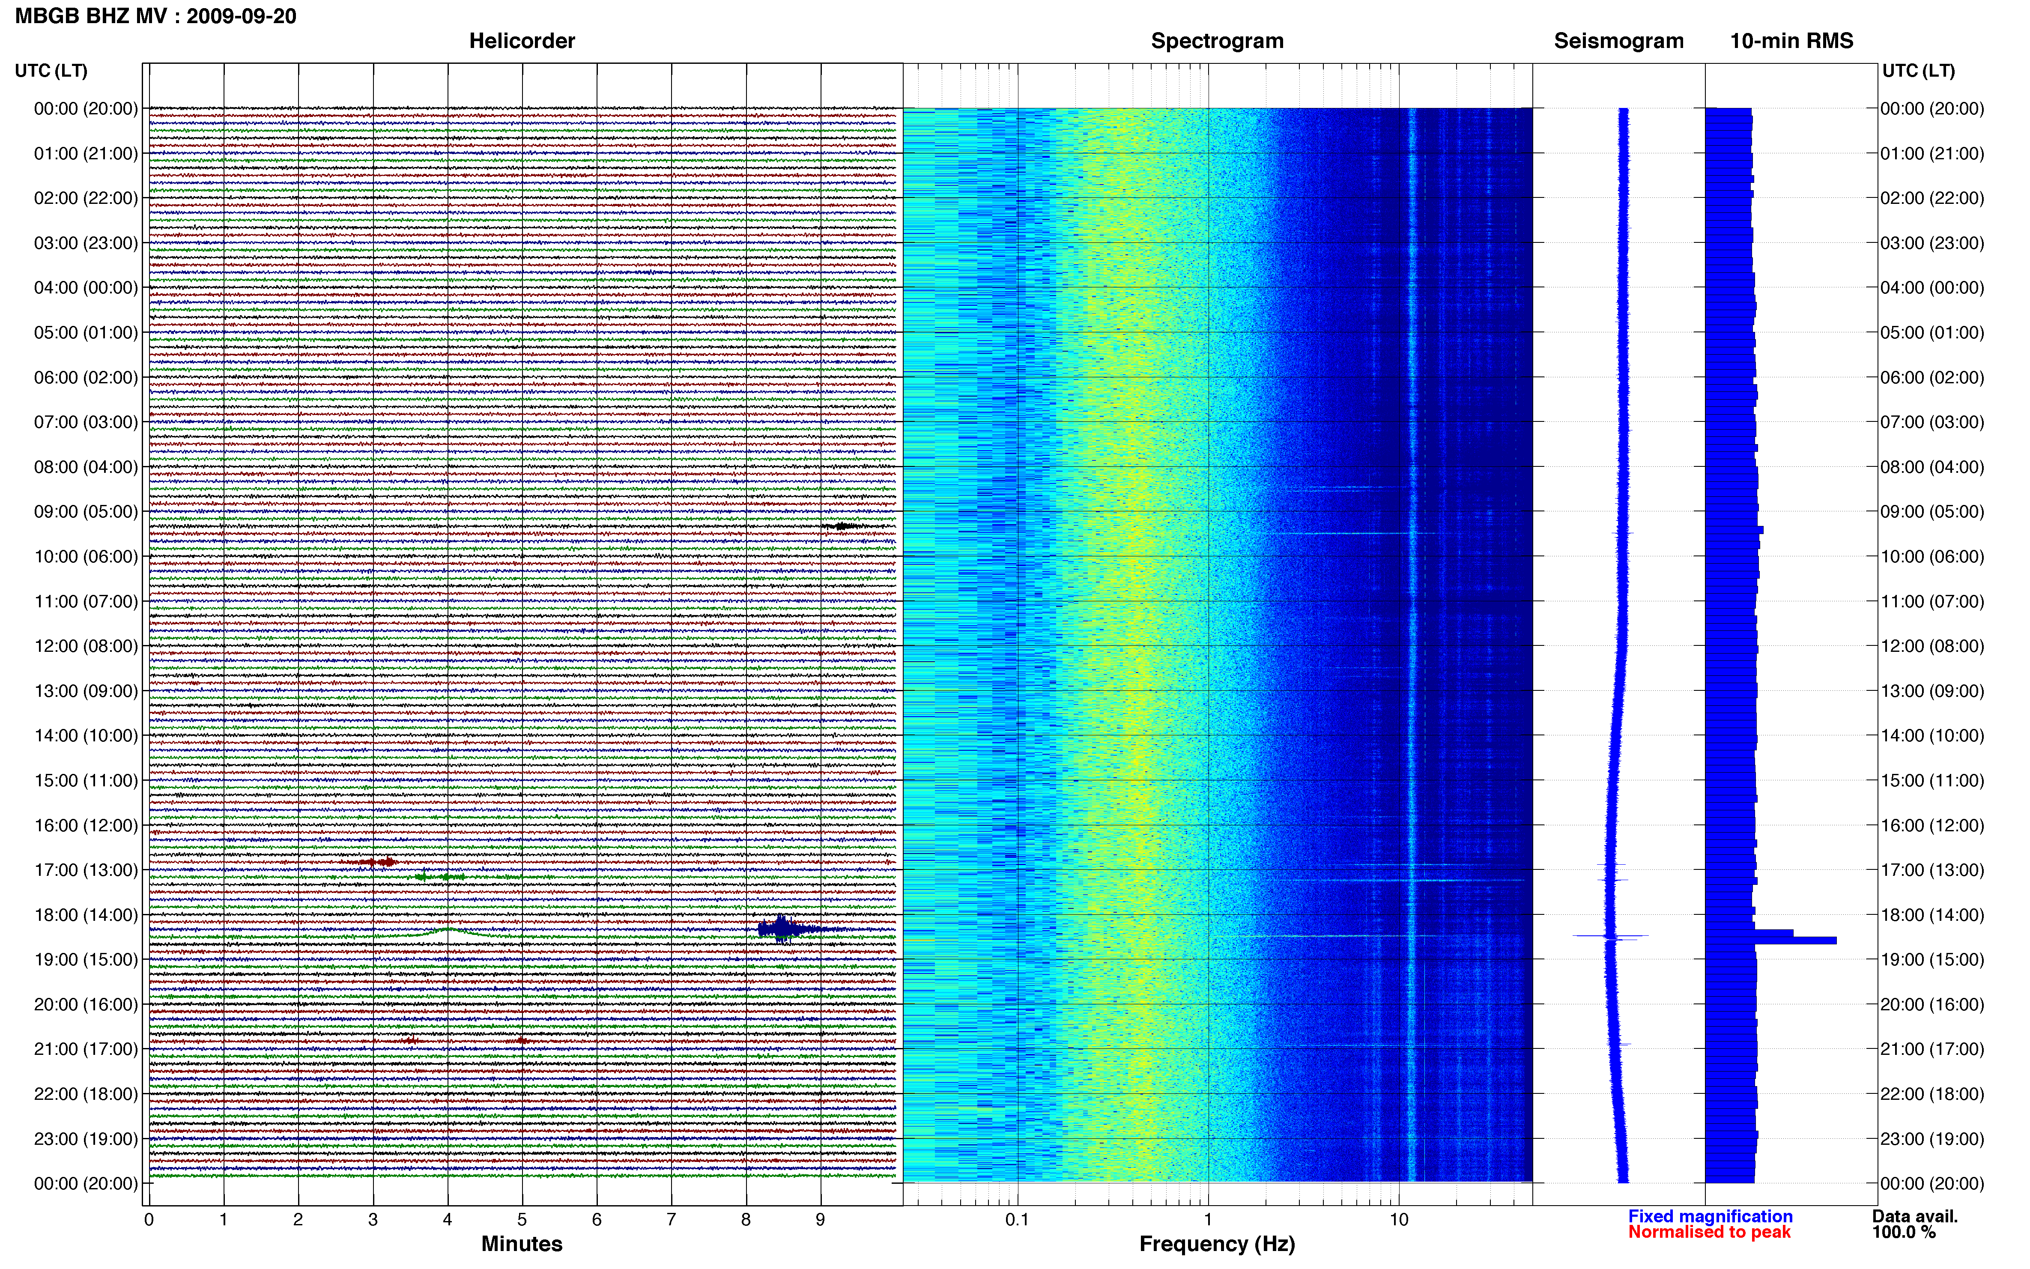Click Helicorder axis time label 15:00 (11:00)

pos(86,780)
